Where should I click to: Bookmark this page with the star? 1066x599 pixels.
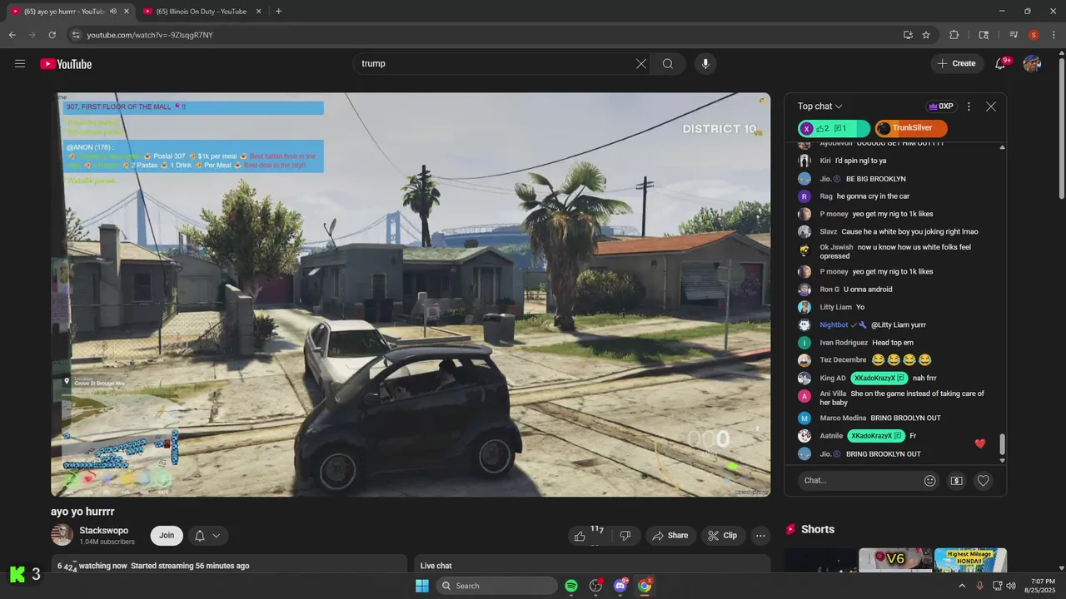[926, 35]
